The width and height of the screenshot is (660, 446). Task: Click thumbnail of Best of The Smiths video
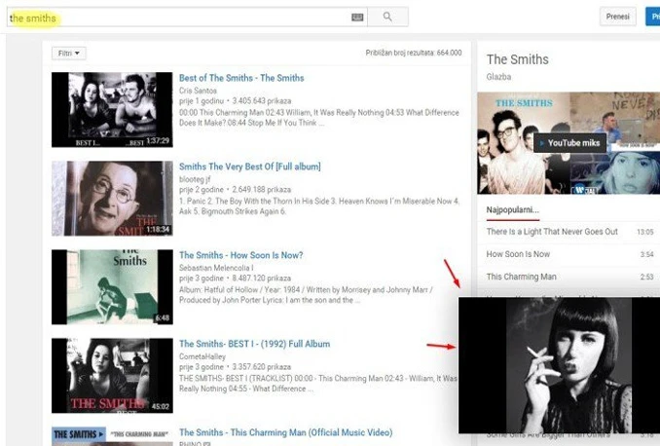(x=112, y=109)
